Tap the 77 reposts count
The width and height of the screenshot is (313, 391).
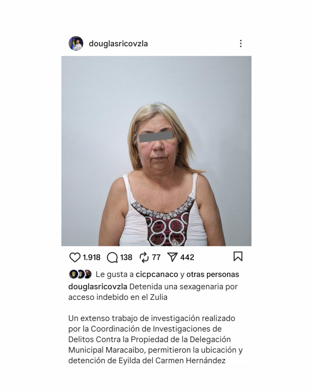click(156, 258)
